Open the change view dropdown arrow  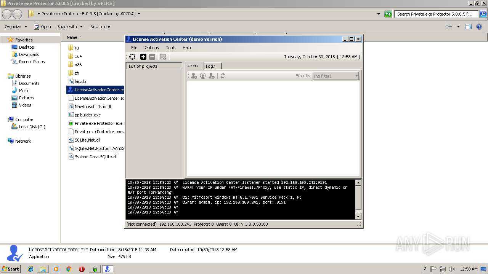(458, 27)
